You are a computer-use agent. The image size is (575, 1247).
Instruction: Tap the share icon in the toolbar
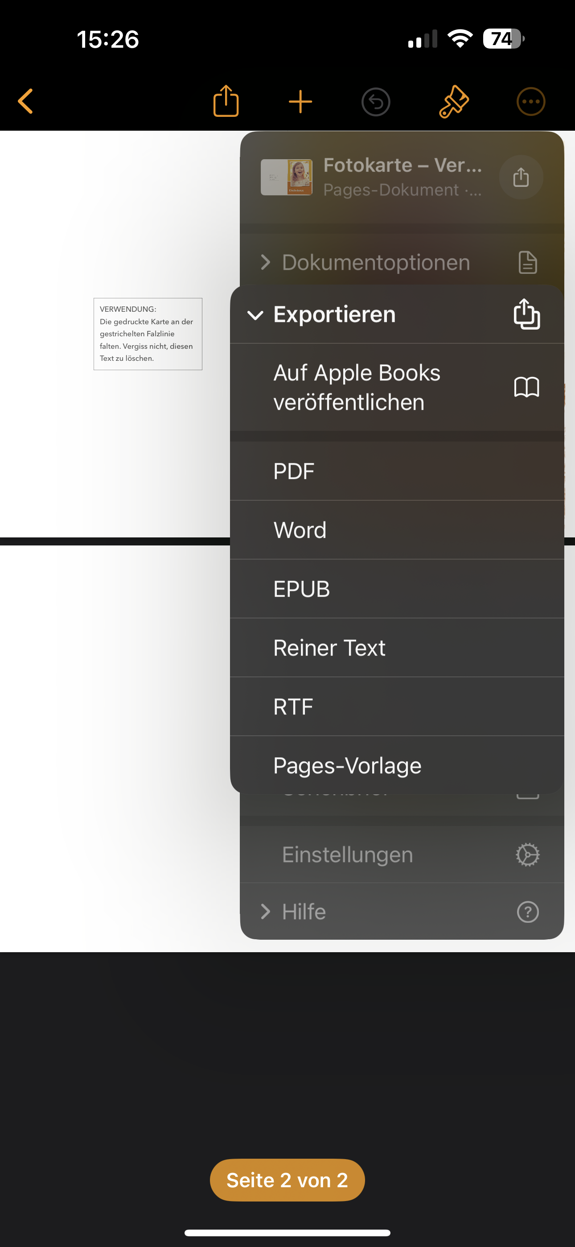pos(226,101)
